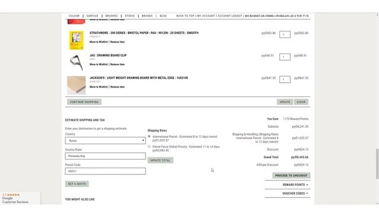Click Account Logout link
Viewport: 379px width, 213px height.
pyautogui.click(x=230, y=16)
